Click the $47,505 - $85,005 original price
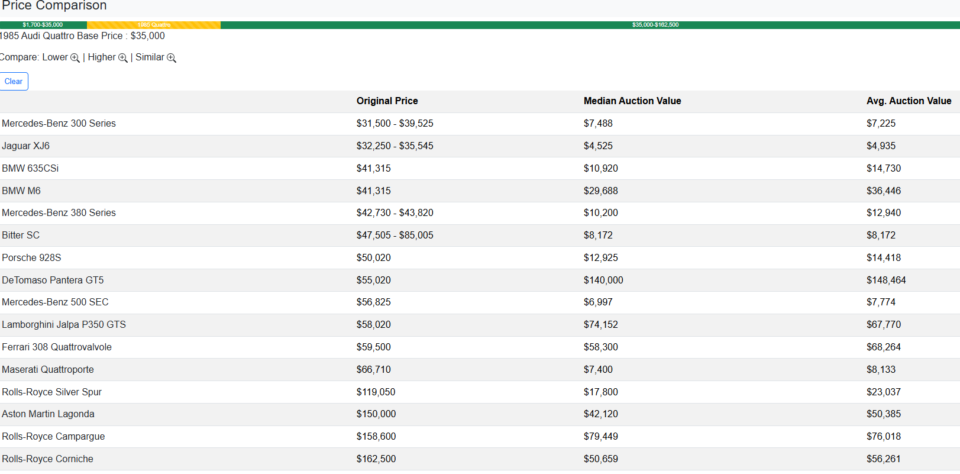 pyautogui.click(x=395, y=236)
